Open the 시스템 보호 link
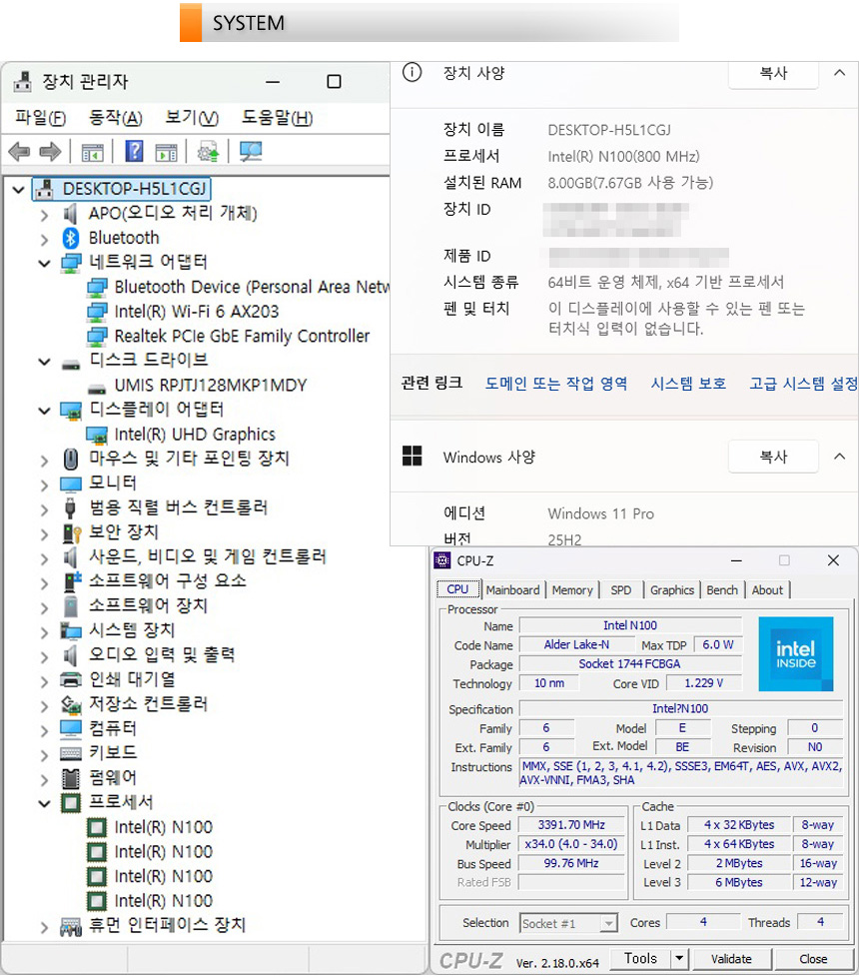 pyautogui.click(x=688, y=384)
